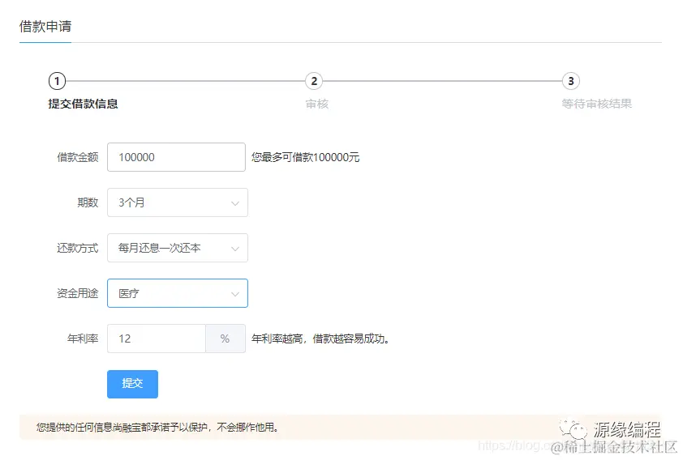Click step 1 circle 提交借款信息

point(57,81)
